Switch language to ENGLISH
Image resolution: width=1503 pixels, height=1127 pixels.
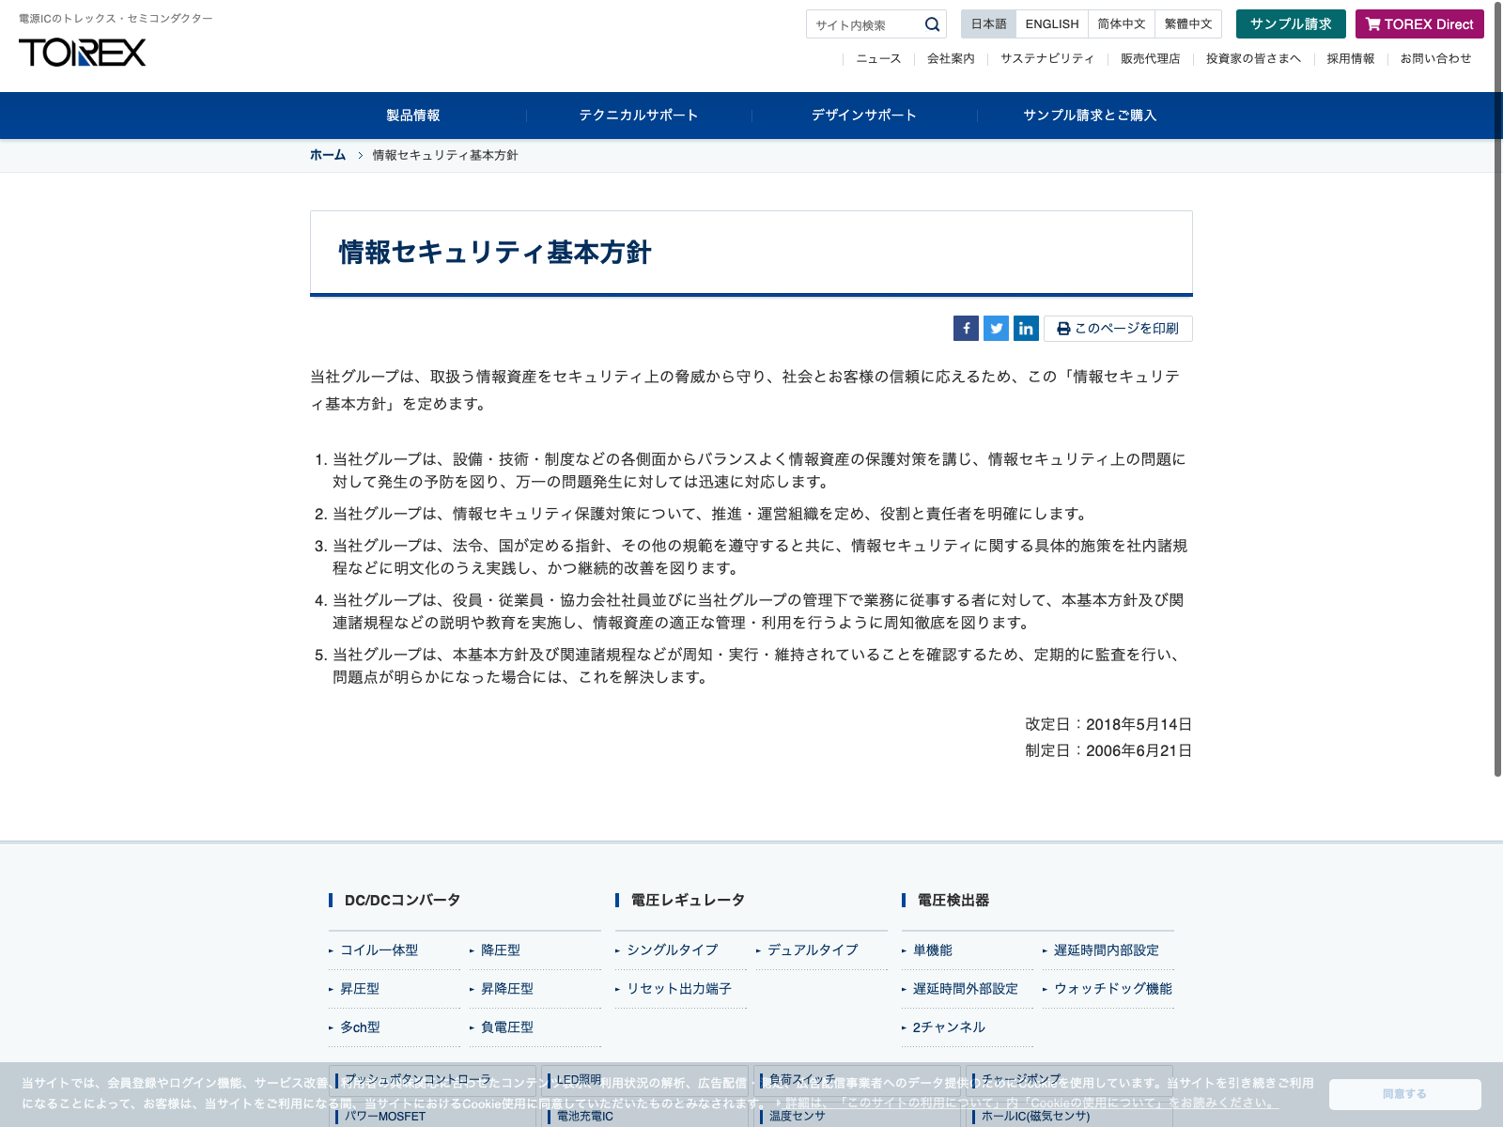(1051, 24)
